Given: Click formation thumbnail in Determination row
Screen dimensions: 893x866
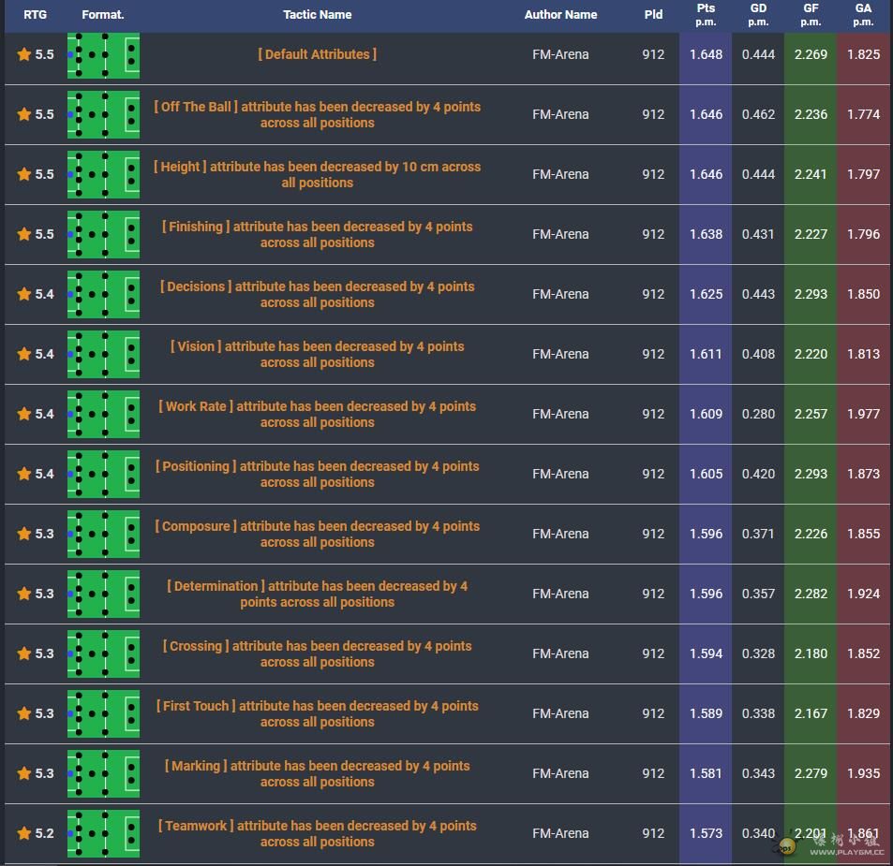Looking at the screenshot, I should coord(103,594).
